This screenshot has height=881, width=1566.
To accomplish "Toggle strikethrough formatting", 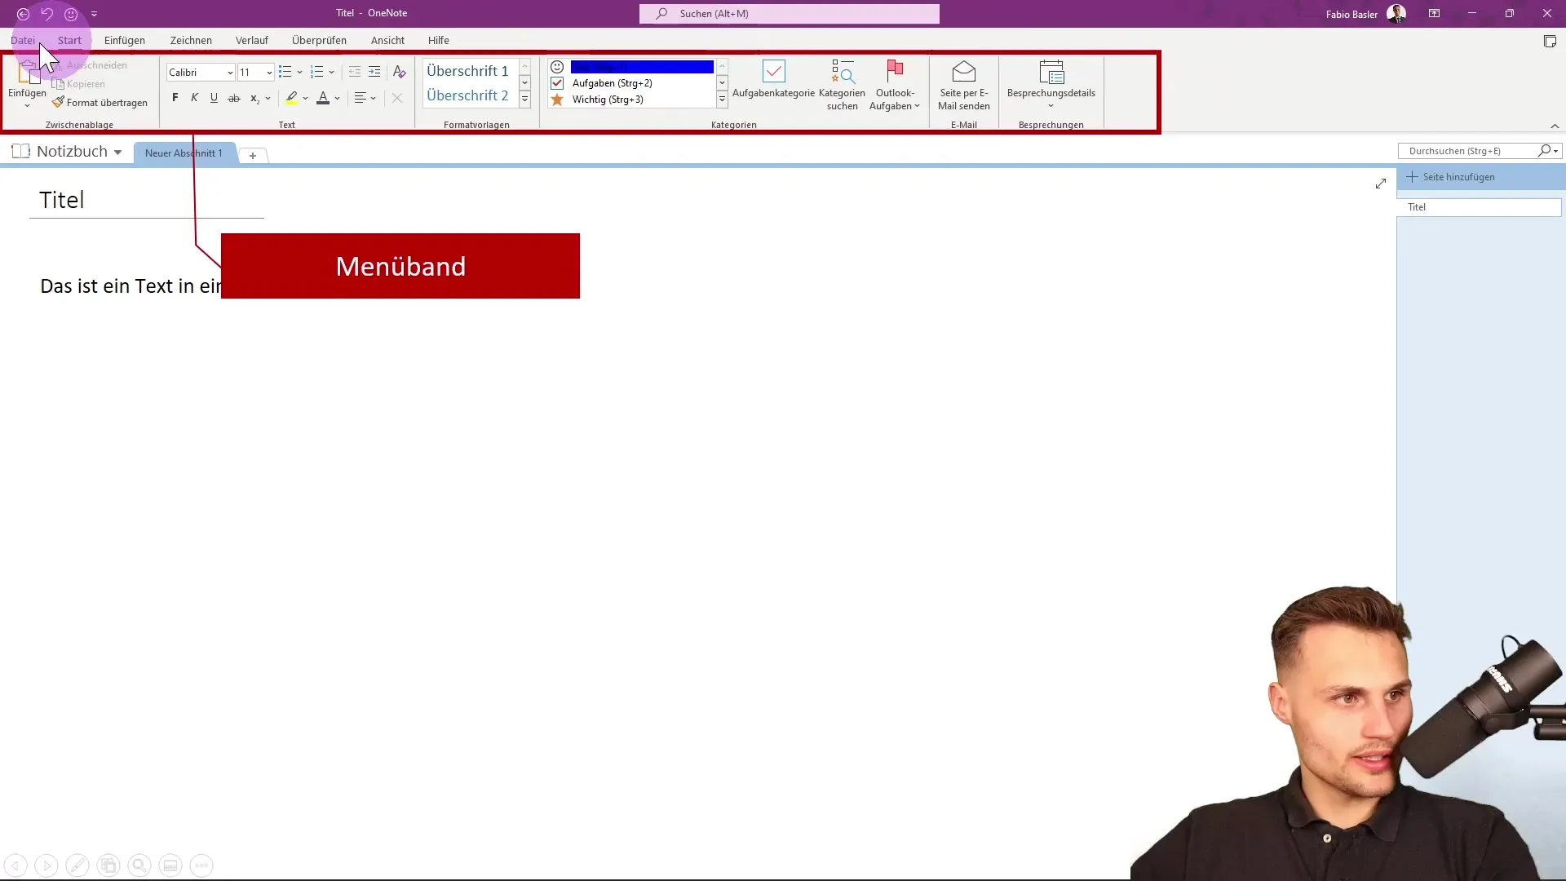I will click(234, 98).
